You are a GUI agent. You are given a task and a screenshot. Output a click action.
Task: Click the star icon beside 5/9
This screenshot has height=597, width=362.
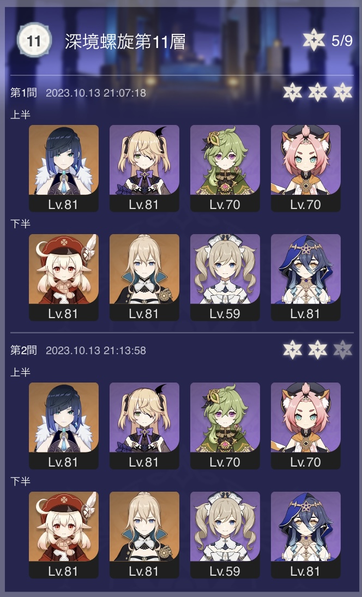313,40
